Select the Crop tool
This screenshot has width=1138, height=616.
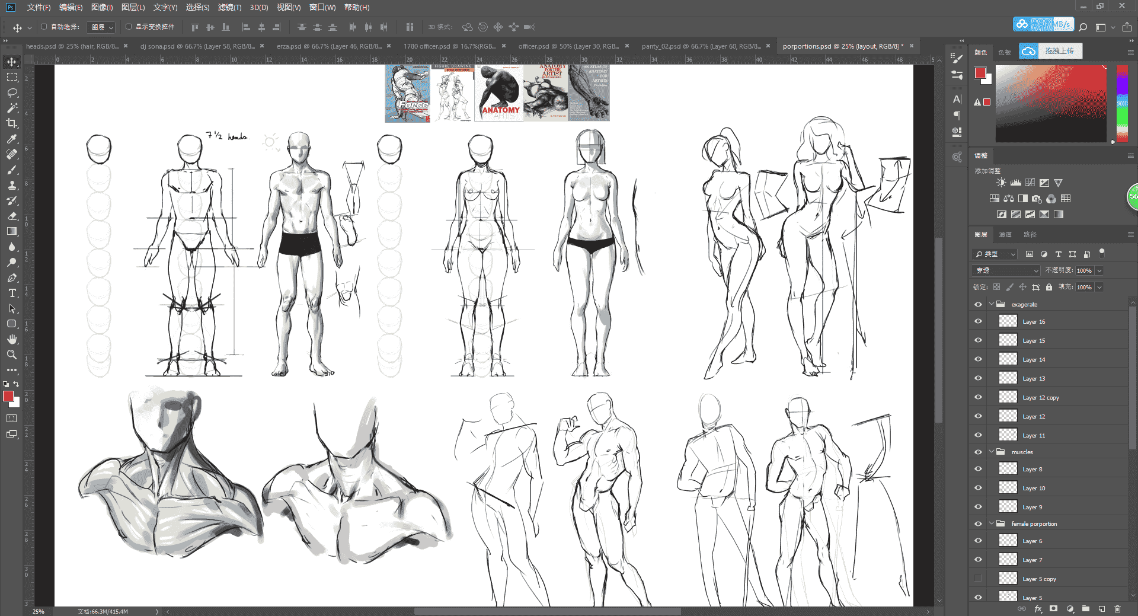[12, 123]
